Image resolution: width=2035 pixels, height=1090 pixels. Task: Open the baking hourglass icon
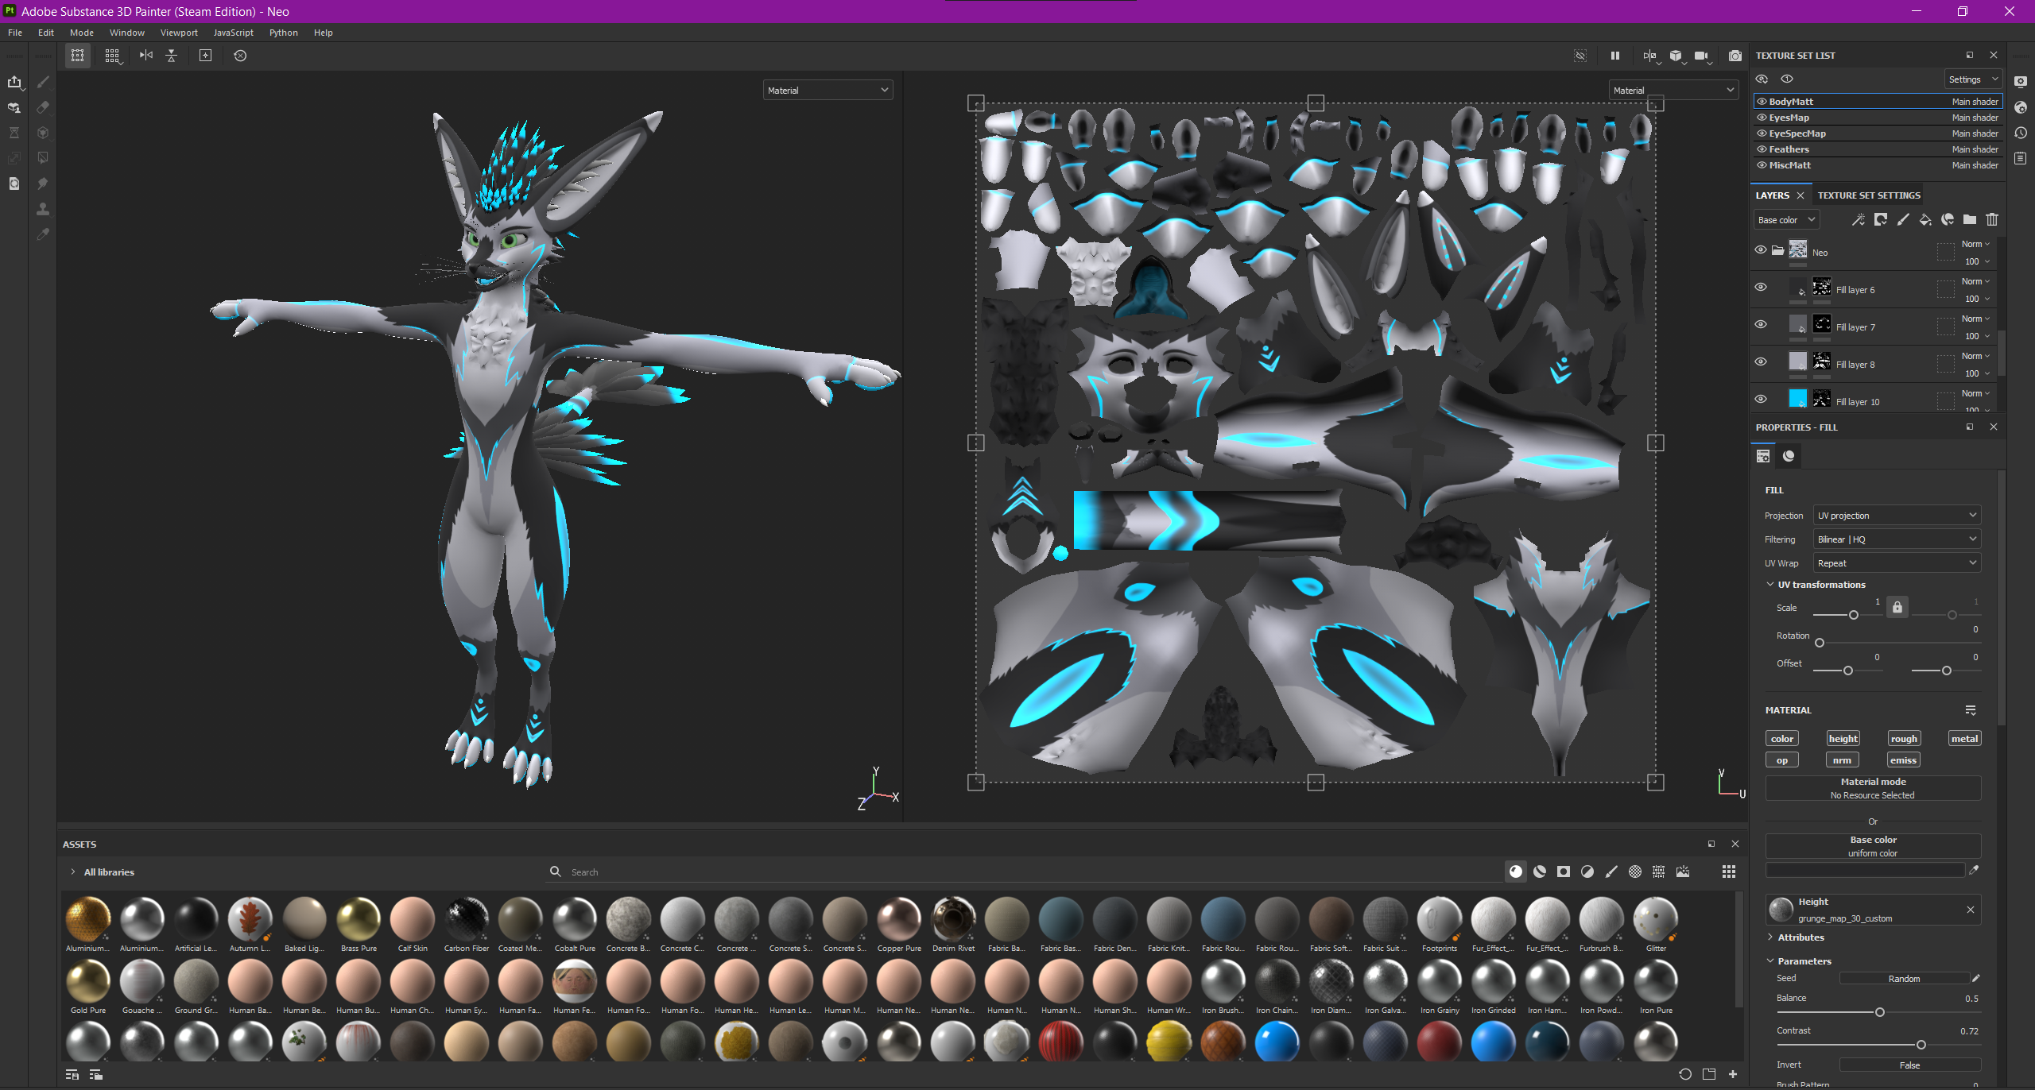pos(14,133)
